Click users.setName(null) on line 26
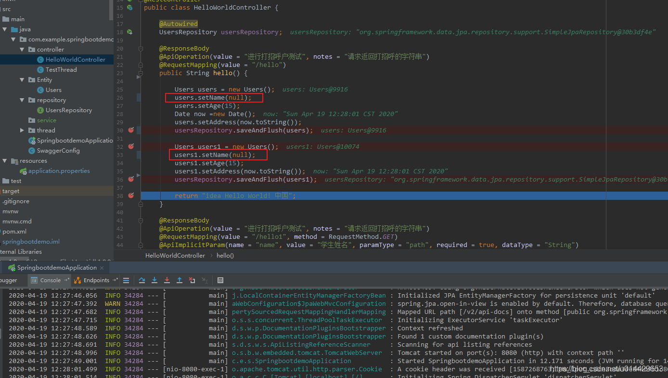Image resolution: width=668 pixels, height=378 pixels. click(x=213, y=98)
